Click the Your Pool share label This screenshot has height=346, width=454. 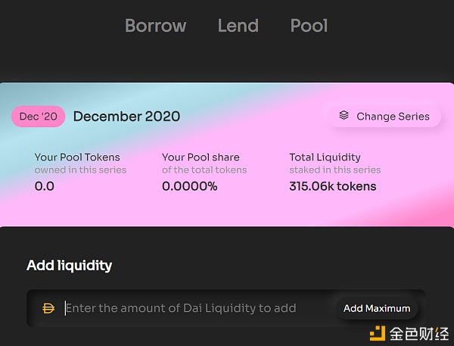tap(201, 157)
